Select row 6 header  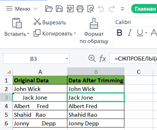6,123
